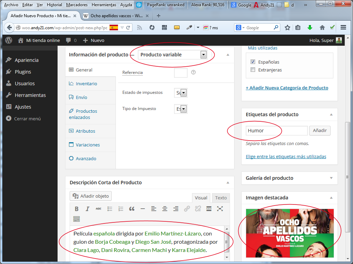Image resolution: width=353 pixels, height=264 pixels.
Task: Collapse the Etiquetas del producto panel
Action: (x=331, y=114)
